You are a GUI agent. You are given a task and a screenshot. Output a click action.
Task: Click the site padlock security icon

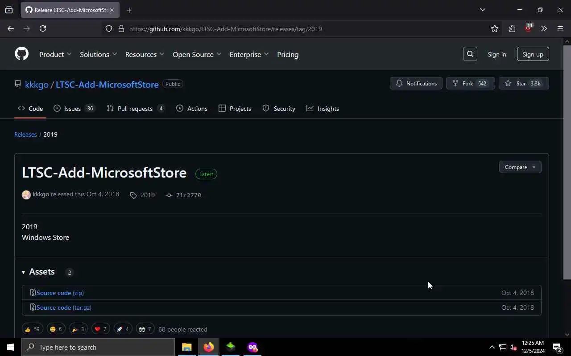(x=121, y=28)
